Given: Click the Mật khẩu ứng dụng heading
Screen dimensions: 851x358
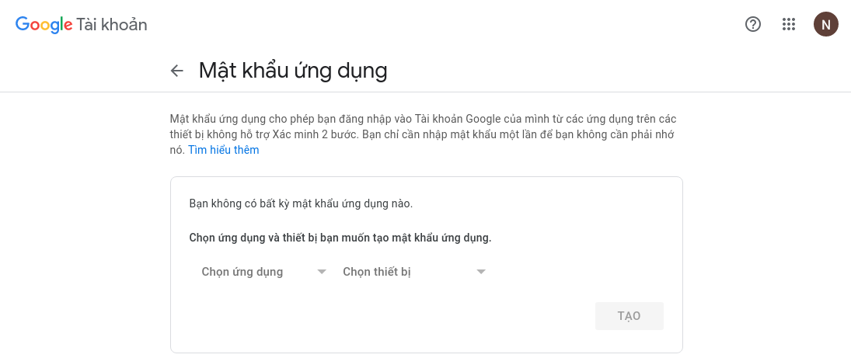Looking at the screenshot, I should pos(293,71).
